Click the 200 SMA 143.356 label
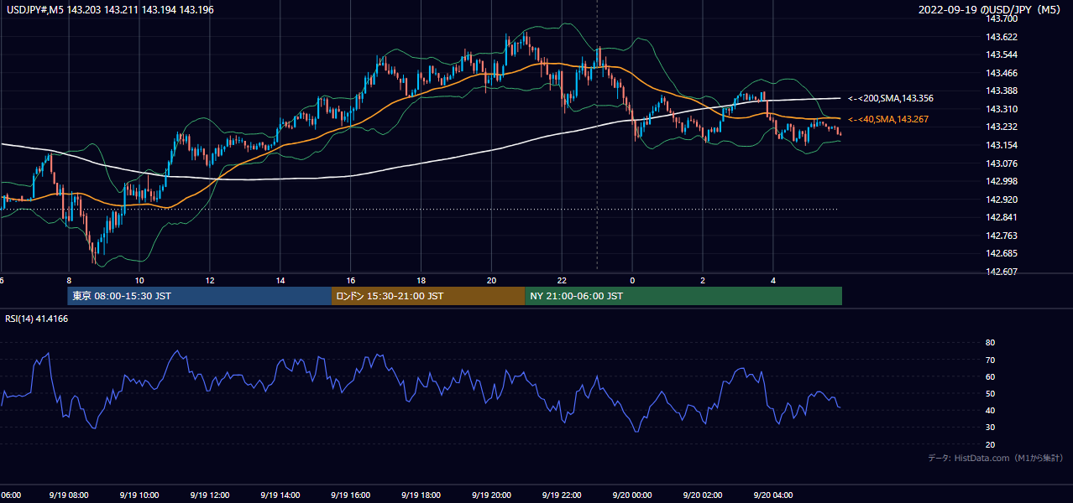 (x=891, y=99)
